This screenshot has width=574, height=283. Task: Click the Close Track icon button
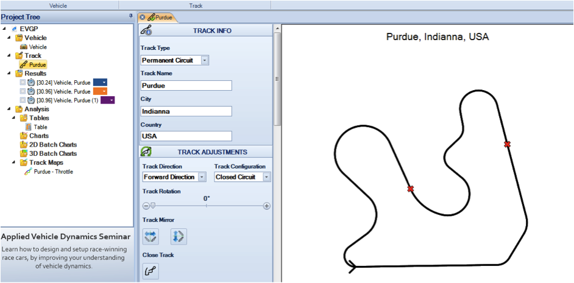coord(151,271)
